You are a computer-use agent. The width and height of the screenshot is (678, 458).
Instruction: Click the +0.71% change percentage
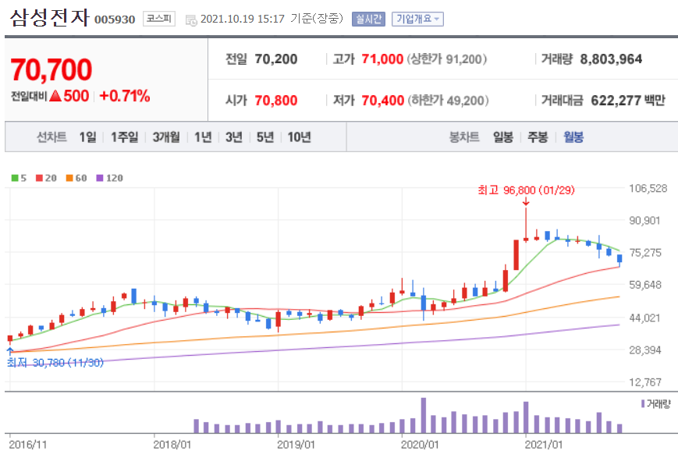click(125, 95)
